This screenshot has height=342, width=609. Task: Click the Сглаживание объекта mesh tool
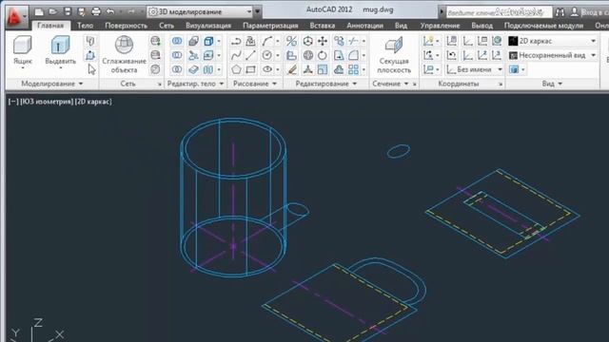[x=124, y=54]
